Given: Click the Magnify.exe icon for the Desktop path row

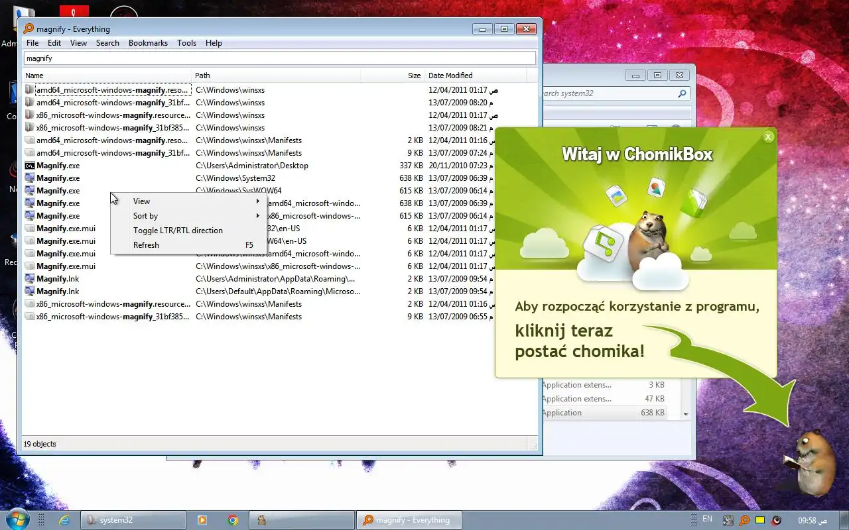Looking at the screenshot, I should coord(30,166).
